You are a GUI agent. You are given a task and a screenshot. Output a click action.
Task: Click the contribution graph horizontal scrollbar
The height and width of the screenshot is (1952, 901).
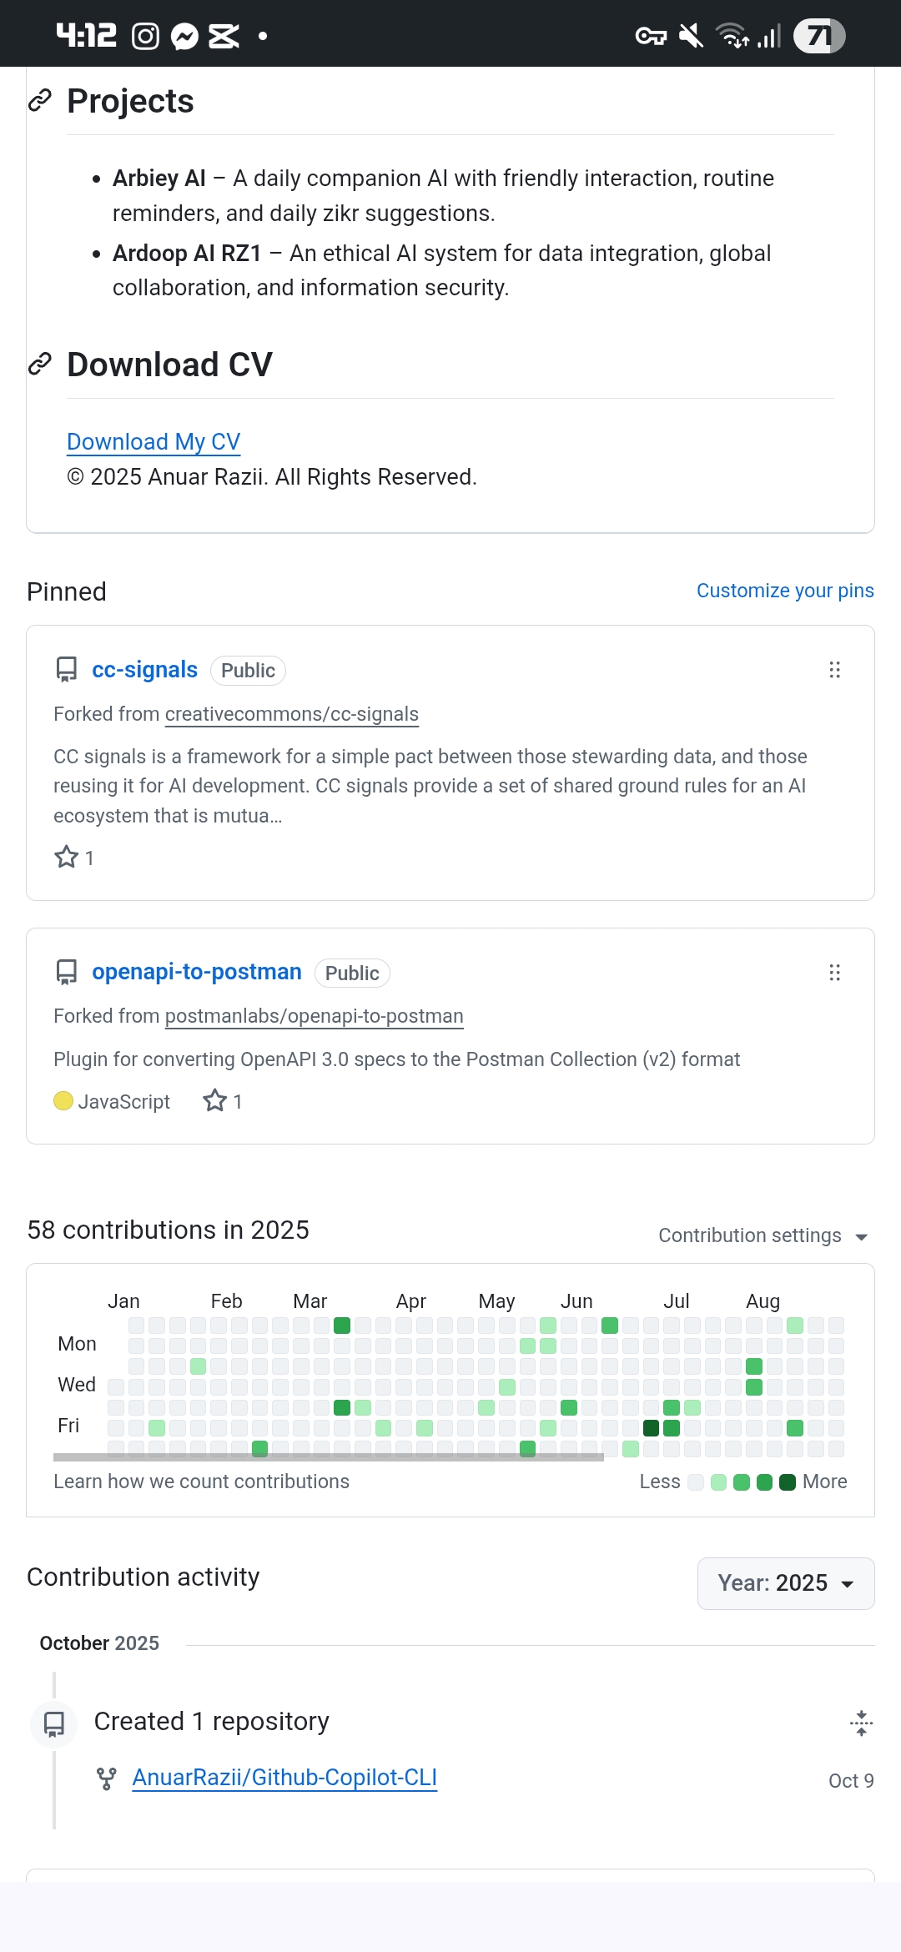(x=328, y=1457)
